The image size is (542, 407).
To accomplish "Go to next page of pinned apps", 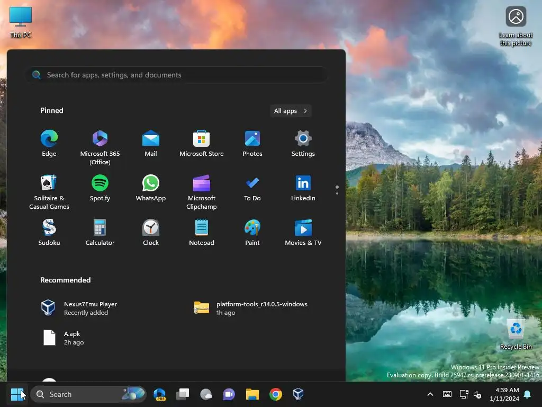I will click(337, 193).
